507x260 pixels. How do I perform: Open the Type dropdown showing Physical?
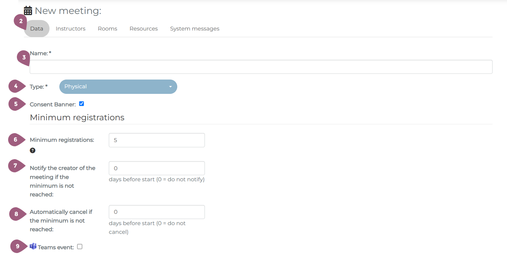(118, 87)
